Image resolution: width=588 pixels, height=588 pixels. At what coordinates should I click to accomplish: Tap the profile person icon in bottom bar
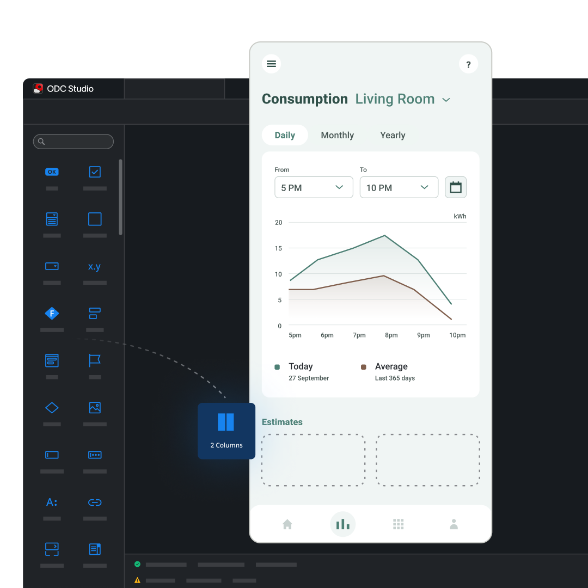point(454,524)
